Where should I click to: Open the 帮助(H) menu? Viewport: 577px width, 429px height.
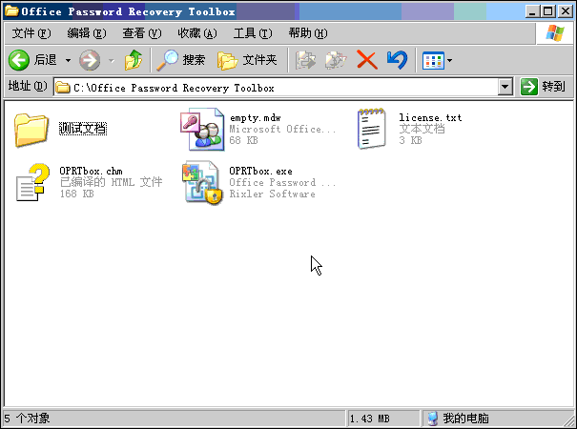[x=308, y=33]
